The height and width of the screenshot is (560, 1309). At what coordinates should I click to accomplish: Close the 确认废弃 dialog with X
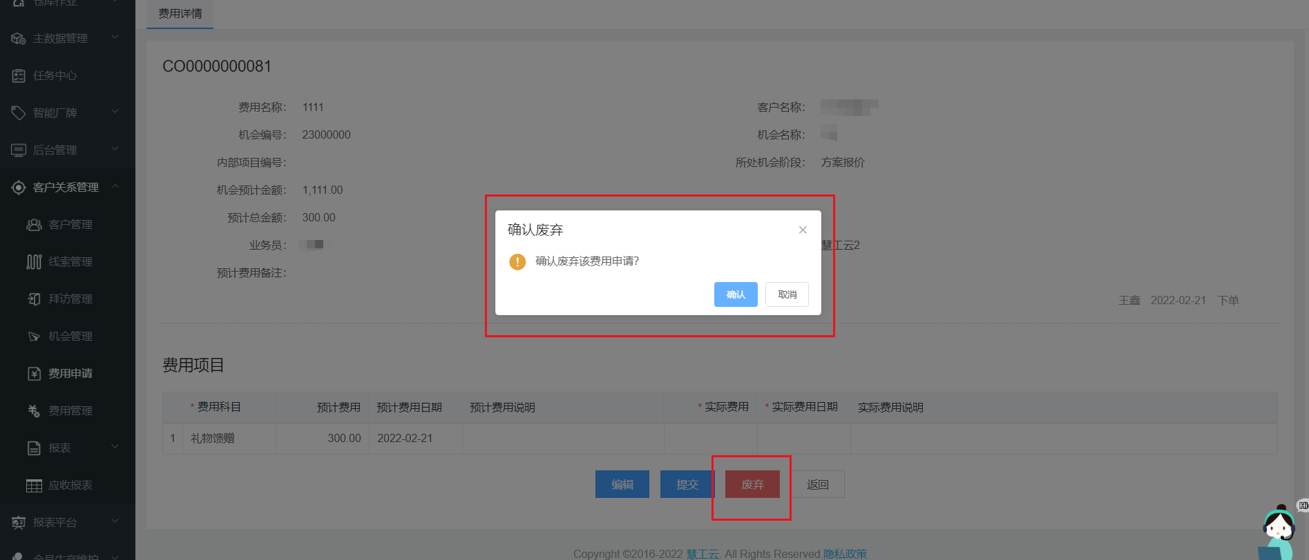pyautogui.click(x=803, y=230)
